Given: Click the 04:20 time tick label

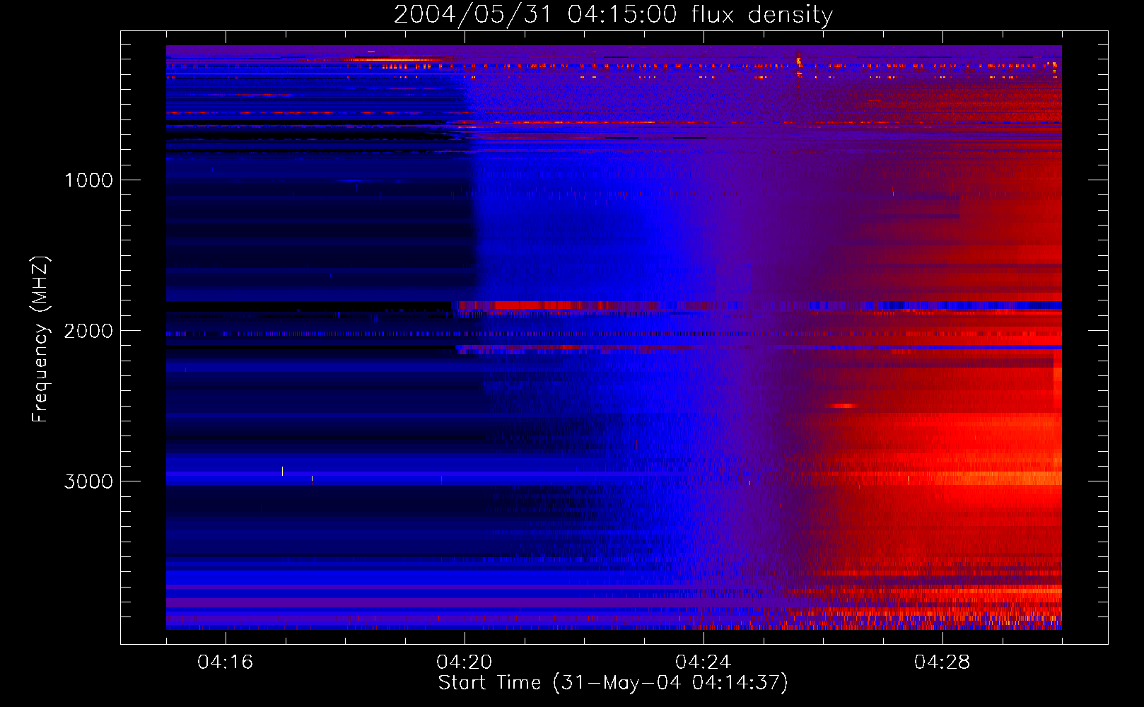Looking at the screenshot, I should coord(464,662).
